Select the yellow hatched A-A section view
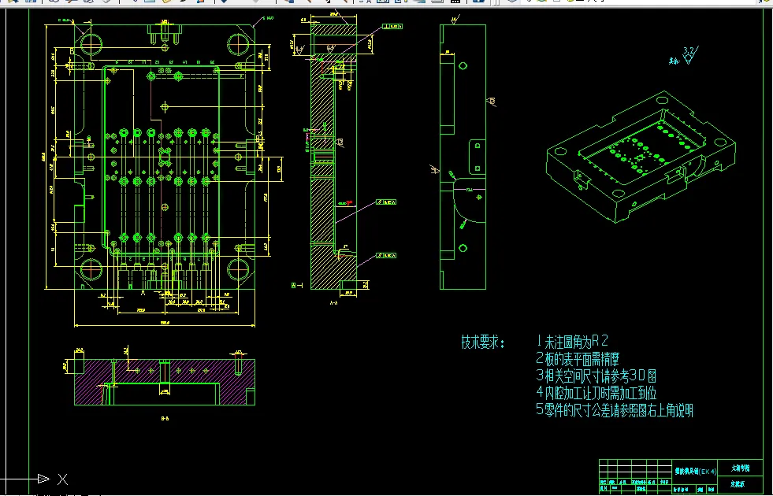 [333, 157]
